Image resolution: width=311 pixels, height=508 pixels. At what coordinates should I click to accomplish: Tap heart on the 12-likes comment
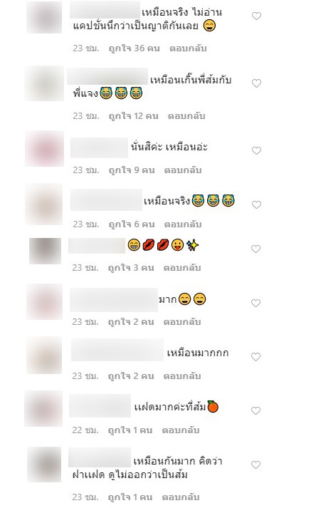tap(256, 83)
